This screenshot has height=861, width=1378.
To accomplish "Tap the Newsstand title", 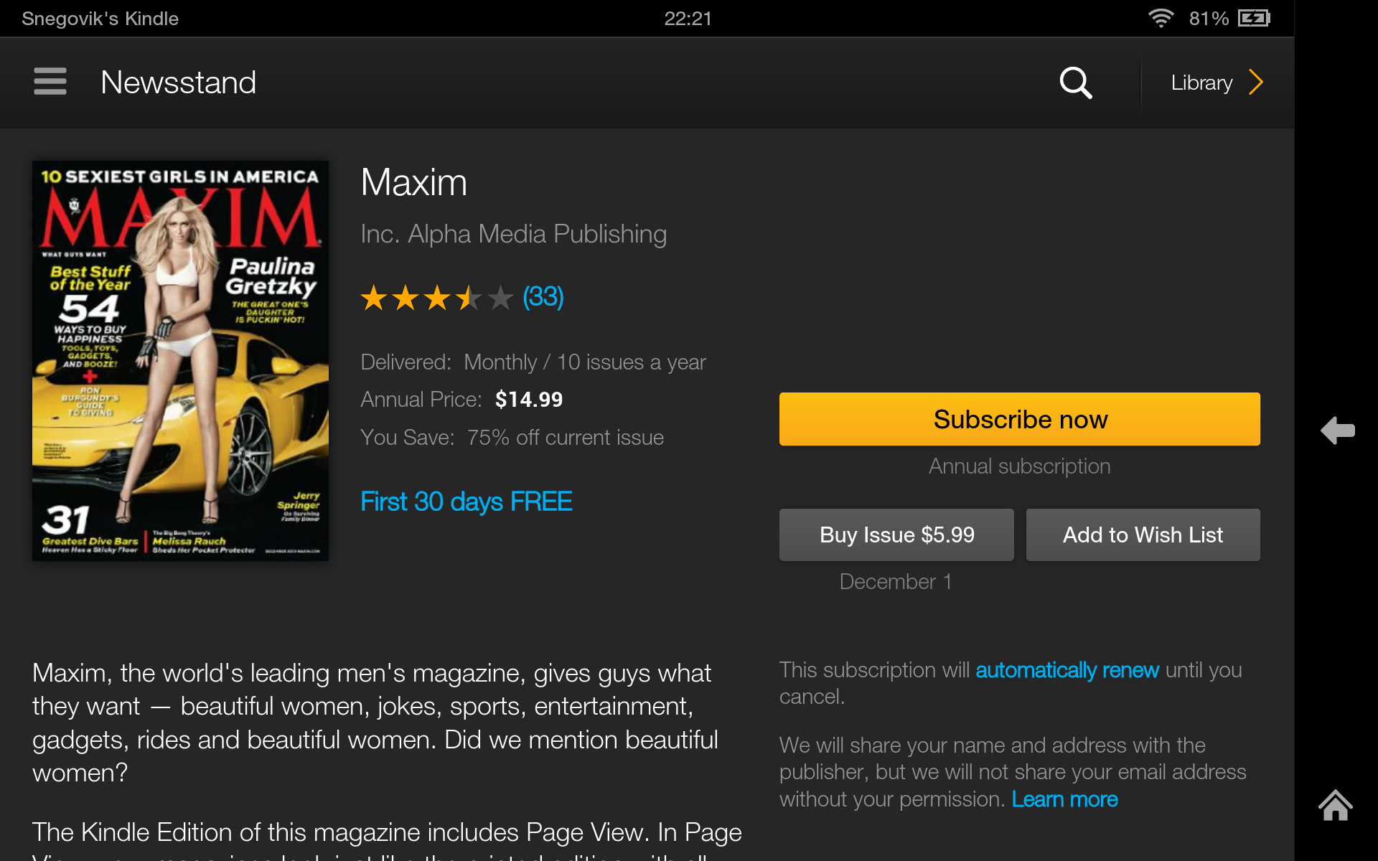I will point(178,82).
